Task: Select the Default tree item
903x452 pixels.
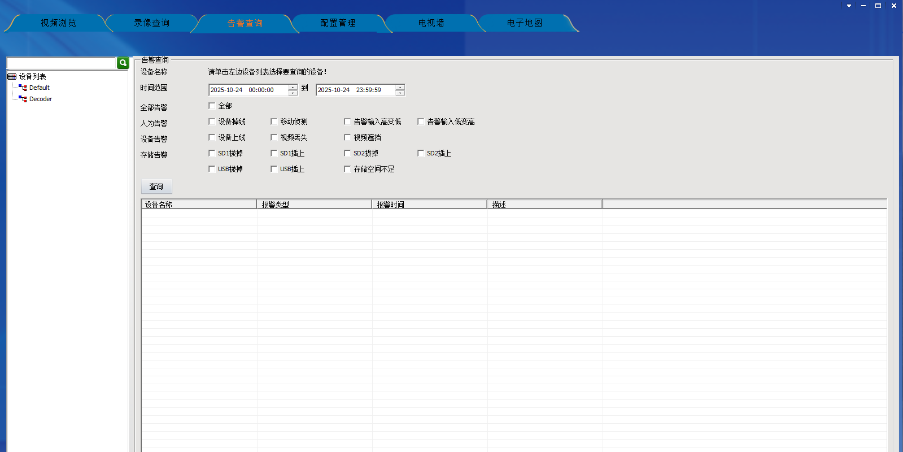Action: tap(40, 88)
